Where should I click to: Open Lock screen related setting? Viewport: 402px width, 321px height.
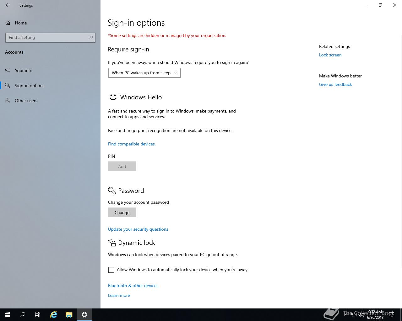click(x=330, y=55)
